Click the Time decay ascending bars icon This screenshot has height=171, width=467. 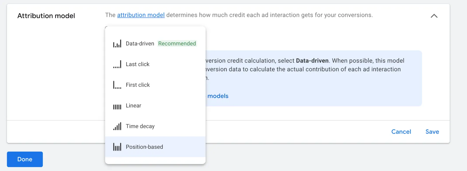coord(117,126)
